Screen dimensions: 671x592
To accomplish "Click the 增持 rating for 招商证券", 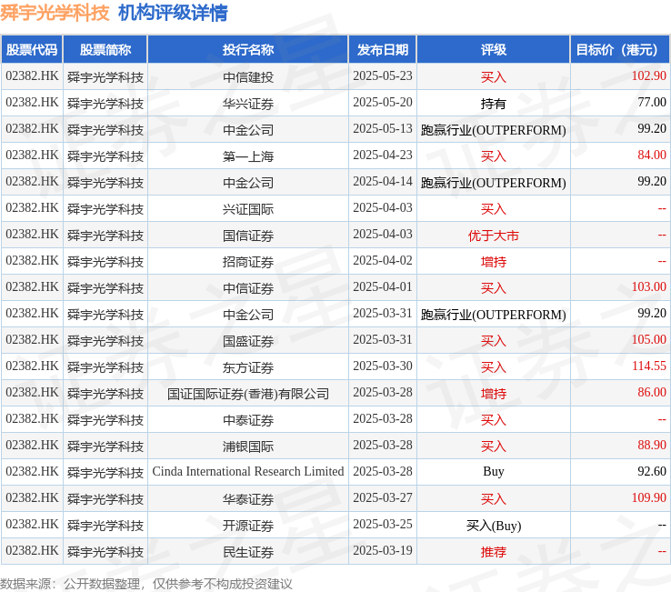I will (494, 262).
